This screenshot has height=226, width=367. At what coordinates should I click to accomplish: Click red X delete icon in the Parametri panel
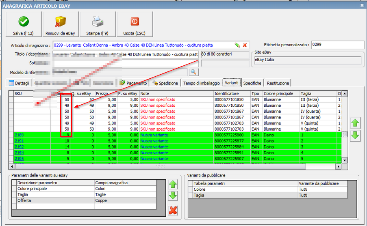[173, 210]
